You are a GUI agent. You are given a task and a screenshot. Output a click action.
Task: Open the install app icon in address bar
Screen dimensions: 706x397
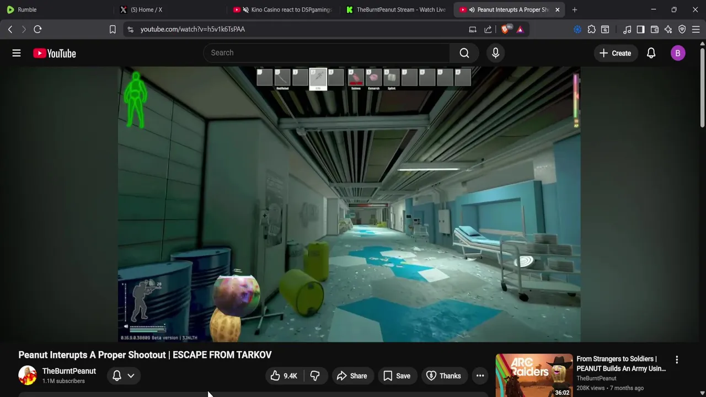coord(473,29)
